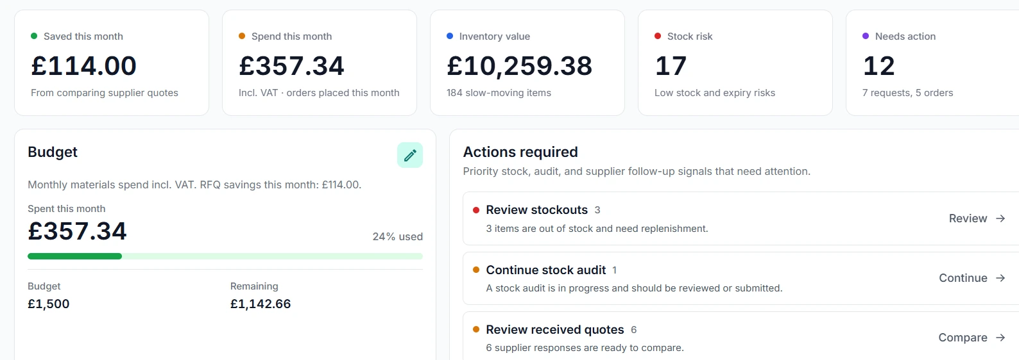Click the orange dot beside Review received quotes

[476, 329]
